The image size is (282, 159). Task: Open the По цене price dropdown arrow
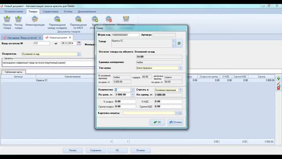coord(133,95)
